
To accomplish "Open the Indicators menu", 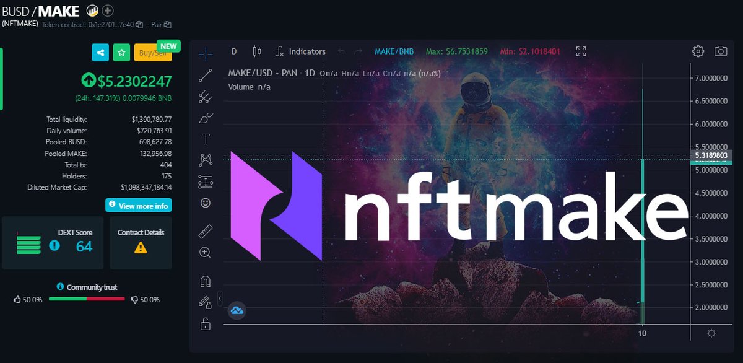I will pos(301,51).
